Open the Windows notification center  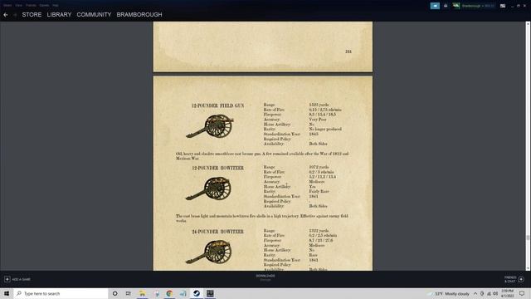[x=522, y=293]
